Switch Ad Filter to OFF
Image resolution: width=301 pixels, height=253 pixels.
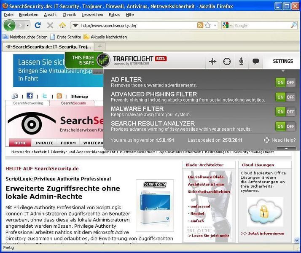290,83
